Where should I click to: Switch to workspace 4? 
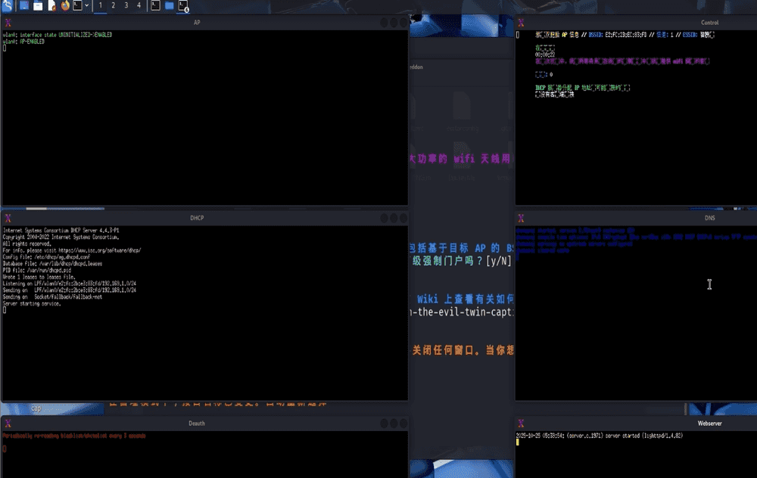pos(139,5)
